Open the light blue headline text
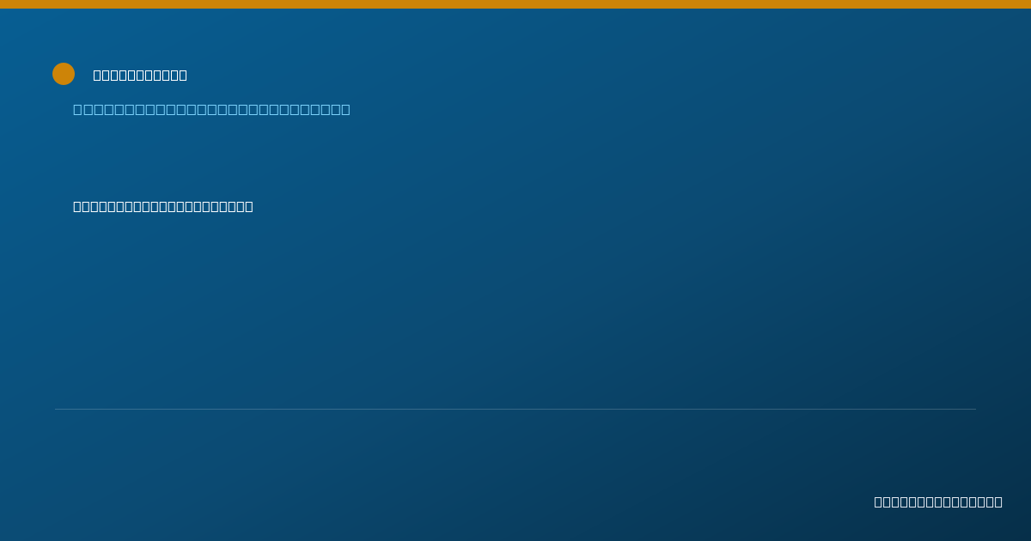Image resolution: width=1031 pixels, height=541 pixels. click(211, 109)
